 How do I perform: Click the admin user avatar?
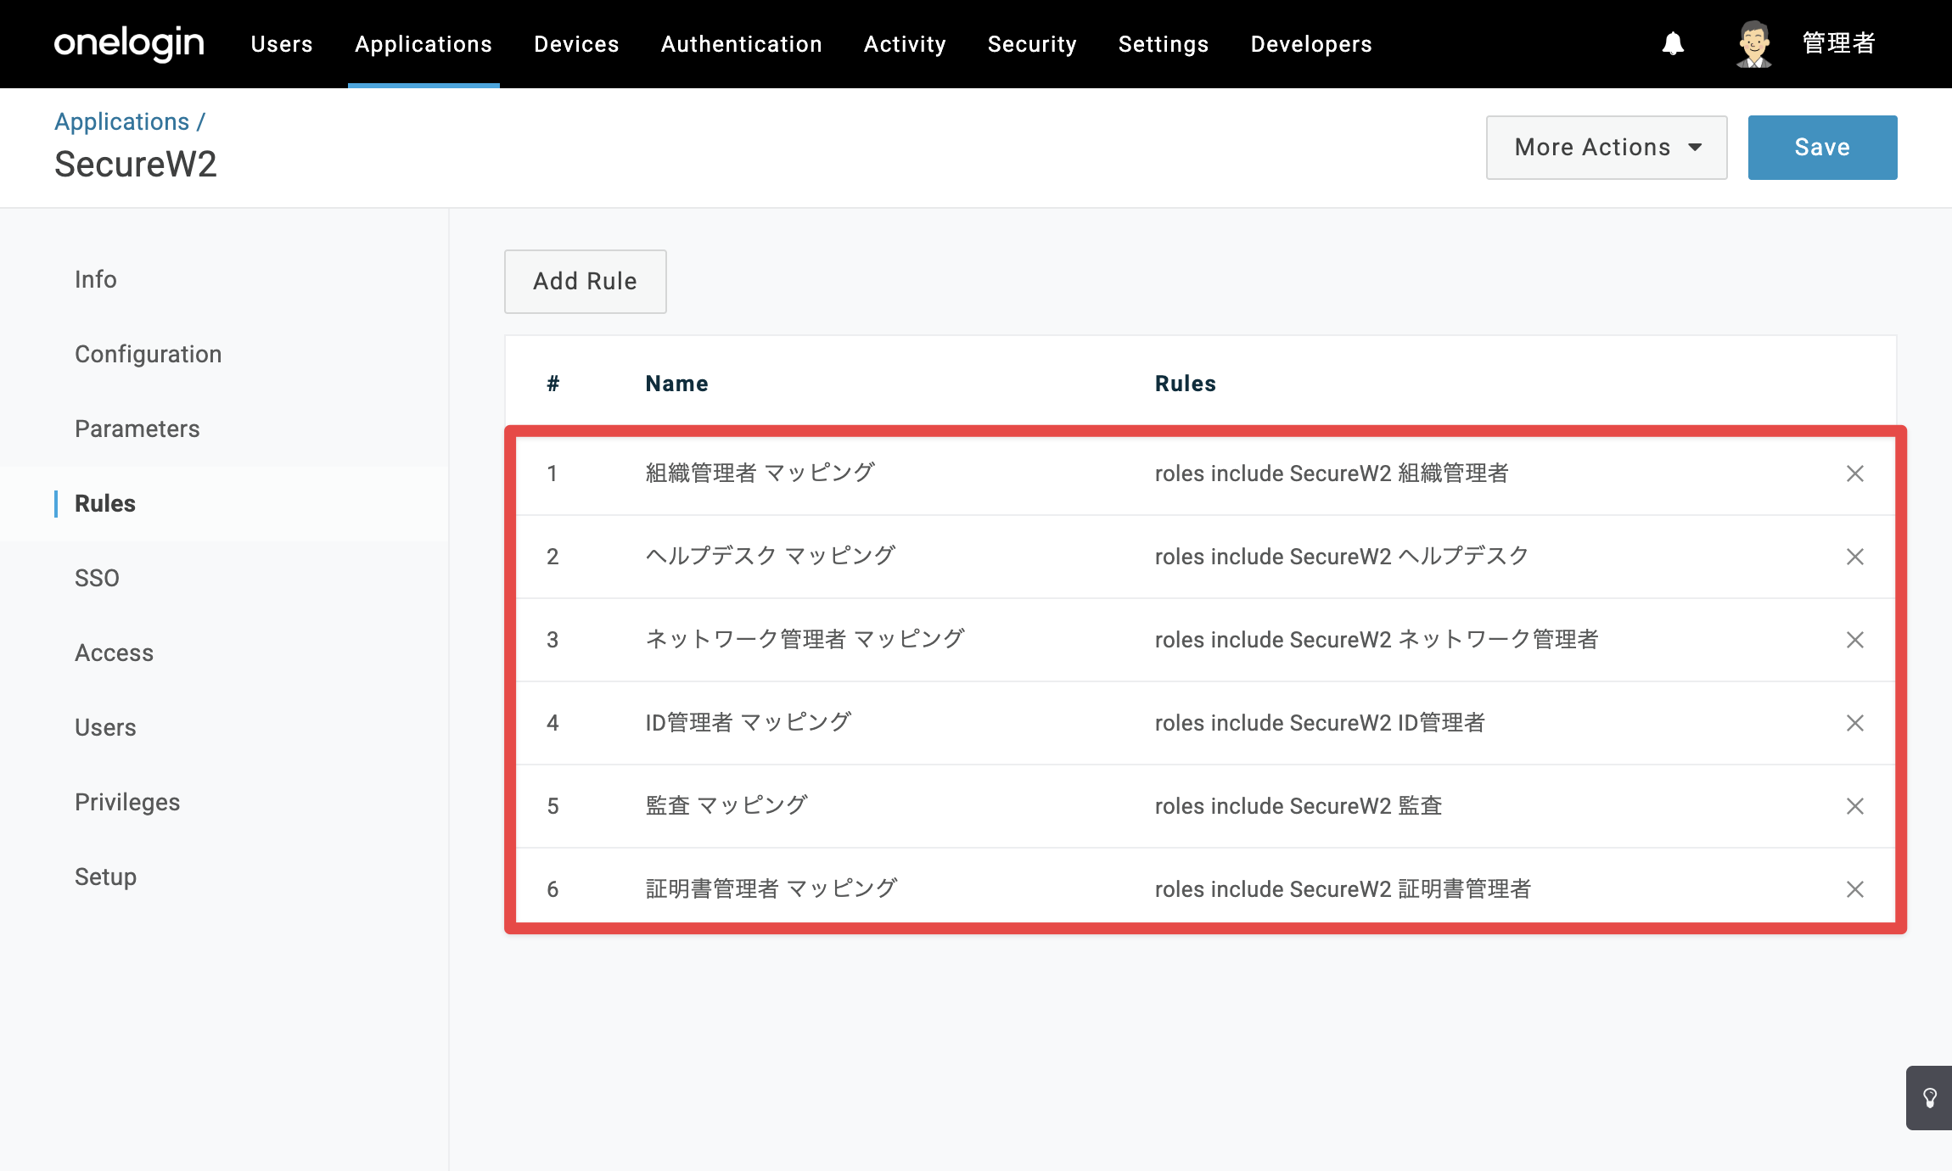click(x=1753, y=44)
